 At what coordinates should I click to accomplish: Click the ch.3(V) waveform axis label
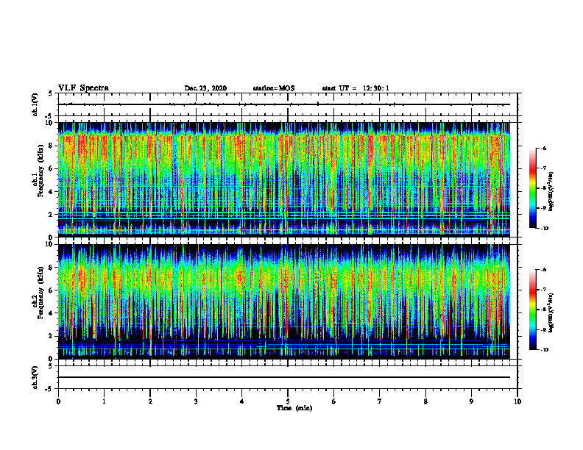coord(35,377)
